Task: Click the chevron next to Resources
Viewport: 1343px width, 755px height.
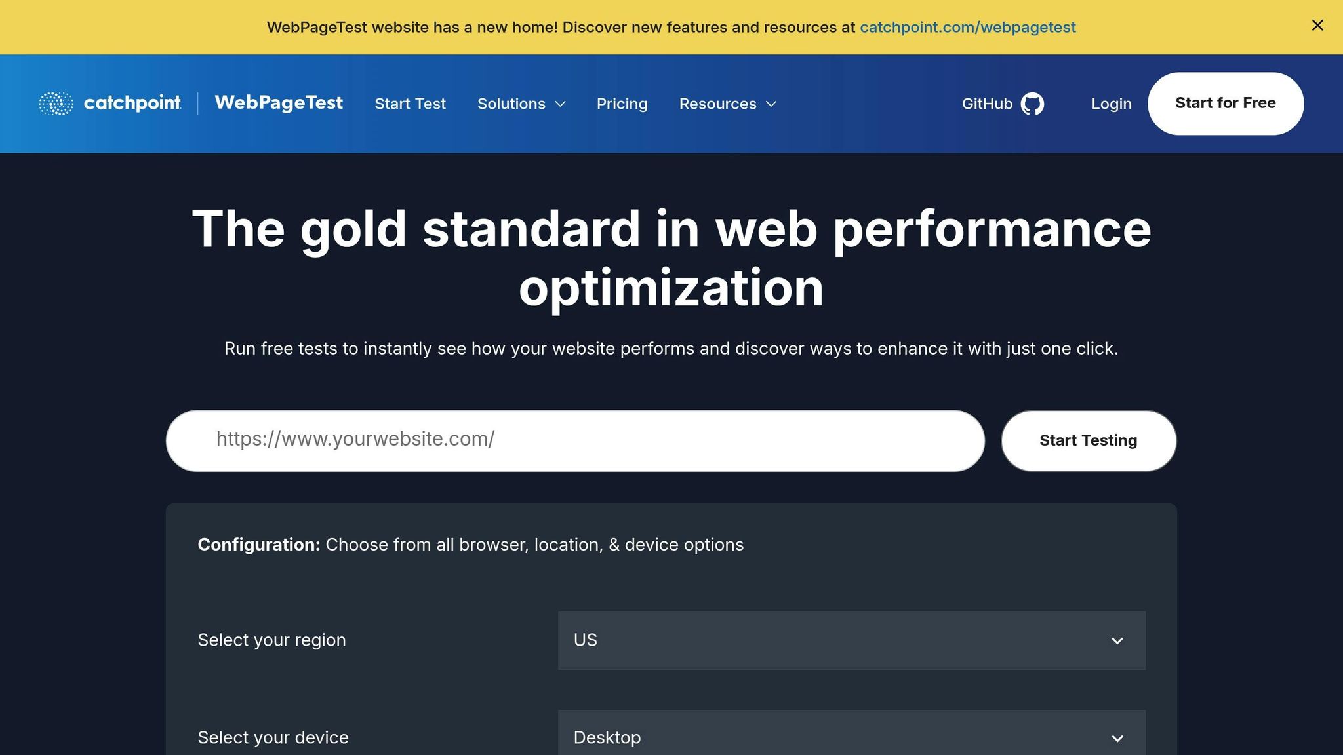Action: coord(771,104)
